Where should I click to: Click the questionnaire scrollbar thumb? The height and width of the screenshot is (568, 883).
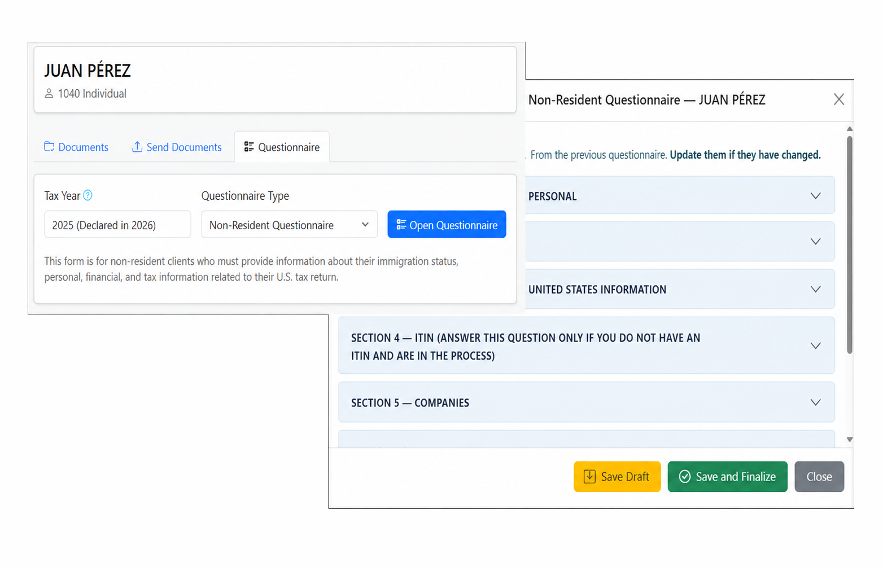click(x=849, y=245)
